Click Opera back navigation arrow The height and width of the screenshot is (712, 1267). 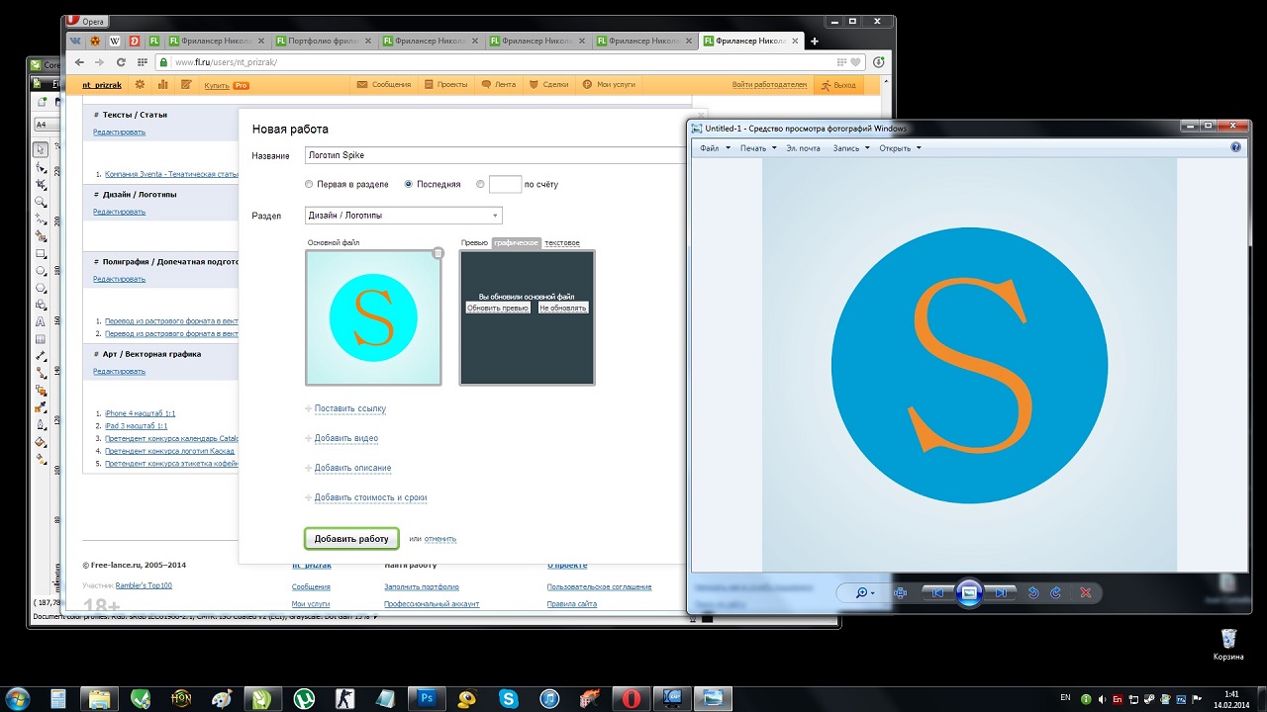pyautogui.click(x=80, y=61)
